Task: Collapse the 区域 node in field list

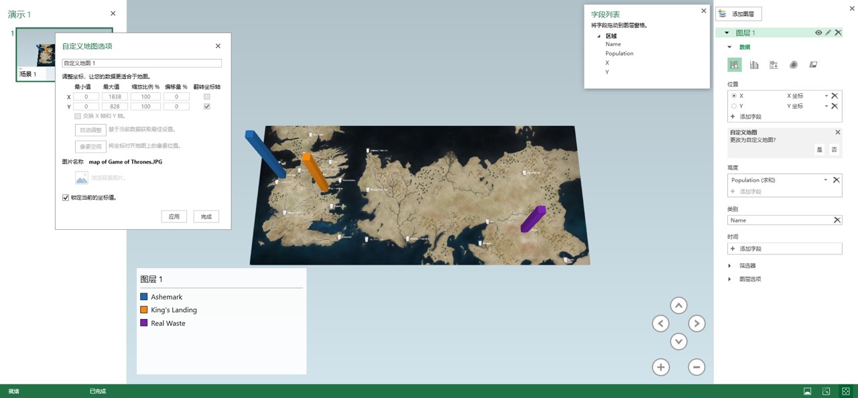Action: (x=599, y=36)
